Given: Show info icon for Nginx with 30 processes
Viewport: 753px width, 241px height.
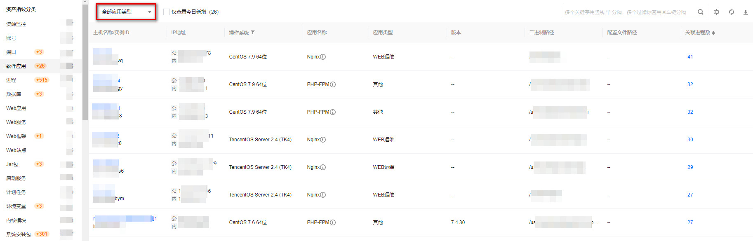Looking at the screenshot, I should pyautogui.click(x=323, y=140).
